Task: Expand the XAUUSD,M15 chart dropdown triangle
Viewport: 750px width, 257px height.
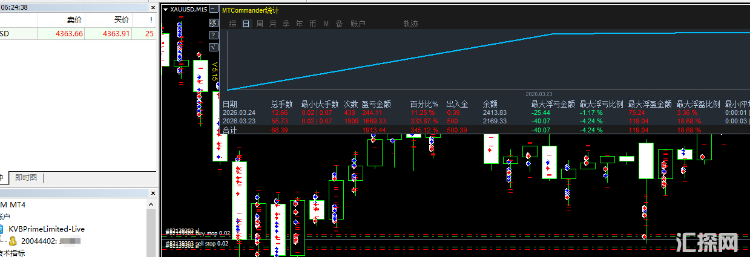Action: (166, 10)
